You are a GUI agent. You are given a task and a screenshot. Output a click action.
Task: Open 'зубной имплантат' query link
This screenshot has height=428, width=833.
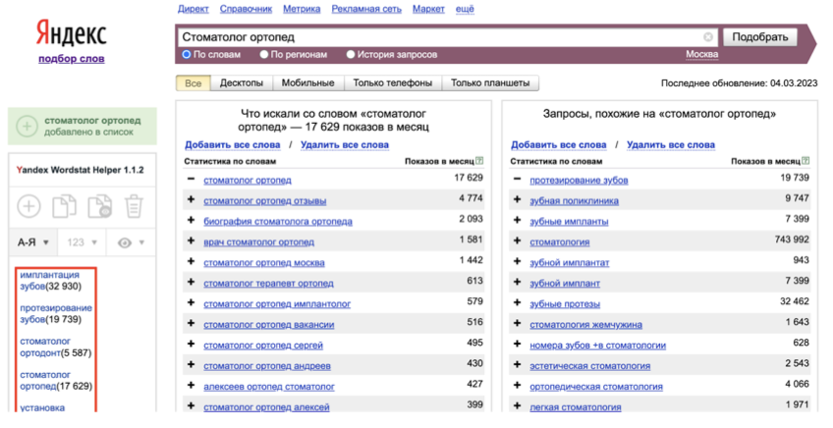click(570, 263)
